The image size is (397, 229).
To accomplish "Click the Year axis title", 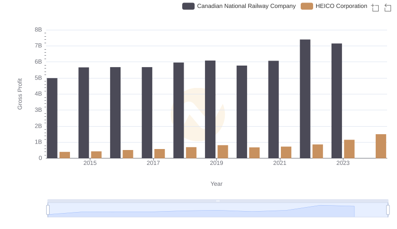I will (216, 184).
